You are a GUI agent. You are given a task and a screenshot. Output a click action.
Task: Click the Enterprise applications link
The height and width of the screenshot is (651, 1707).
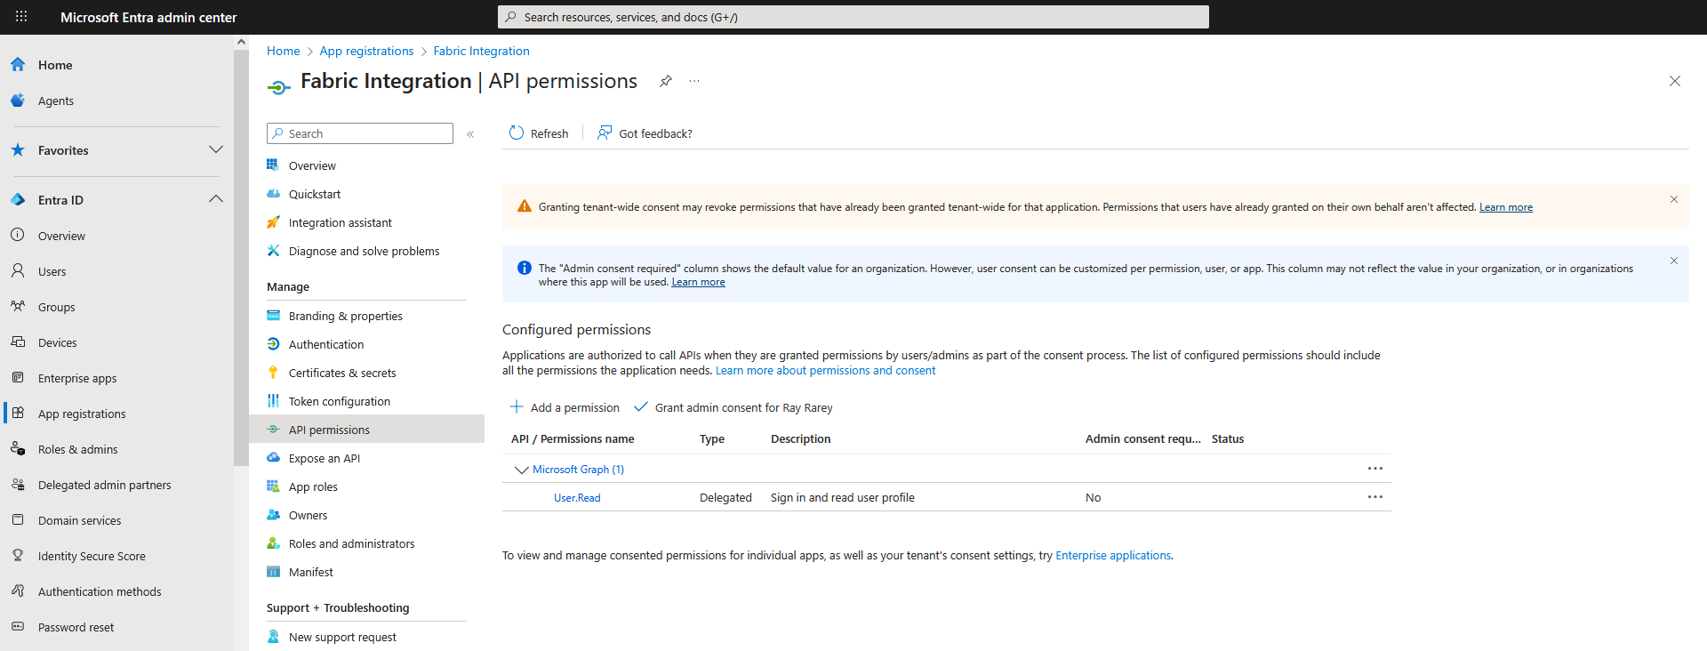(1112, 556)
